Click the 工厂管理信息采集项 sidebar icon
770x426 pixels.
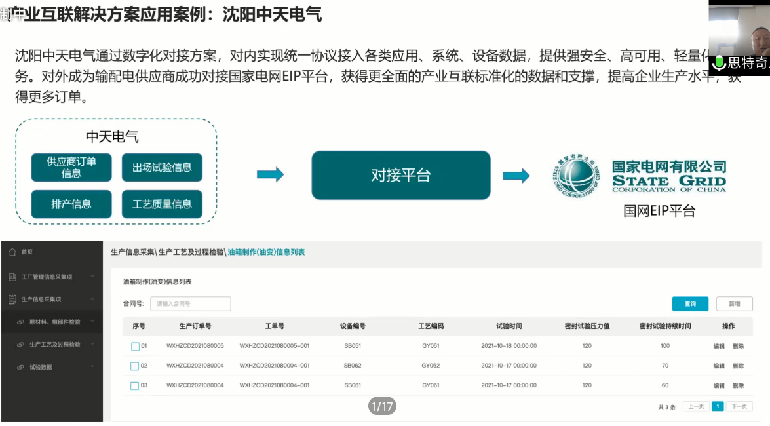point(12,277)
